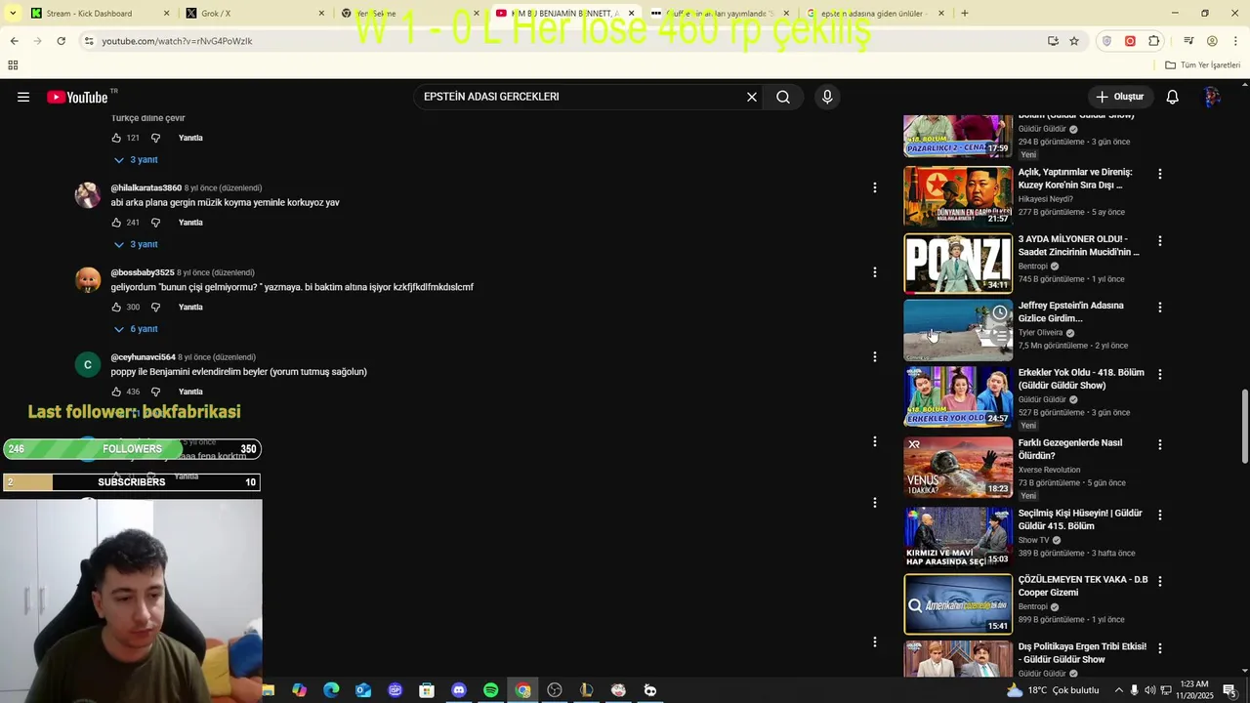1250x703 pixels.
Task: Reload the page with the refresh button
Action: [62, 41]
